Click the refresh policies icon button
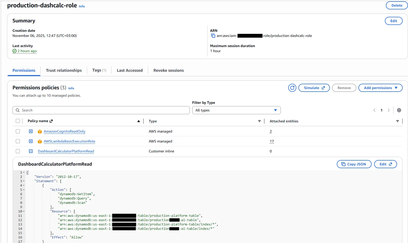 click(x=292, y=88)
